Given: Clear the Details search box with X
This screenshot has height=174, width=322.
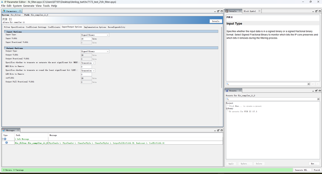Looking at the screenshot, I should [308, 84].
